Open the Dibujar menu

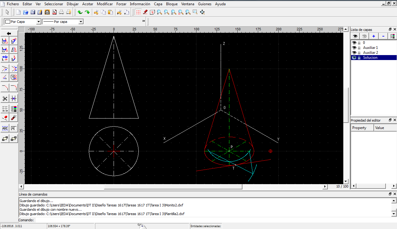(73, 4)
